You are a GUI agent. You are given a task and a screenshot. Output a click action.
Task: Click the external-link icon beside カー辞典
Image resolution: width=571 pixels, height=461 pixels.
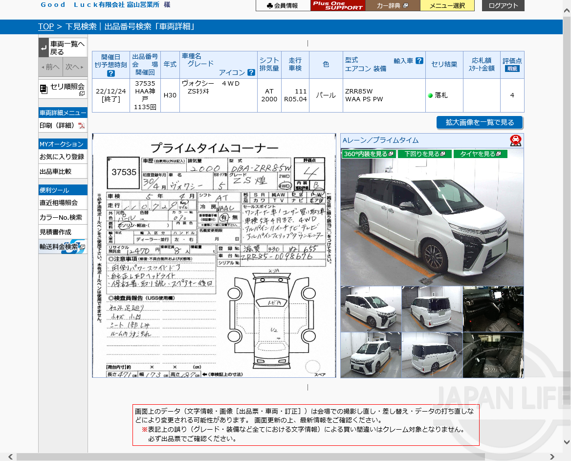tap(405, 5)
